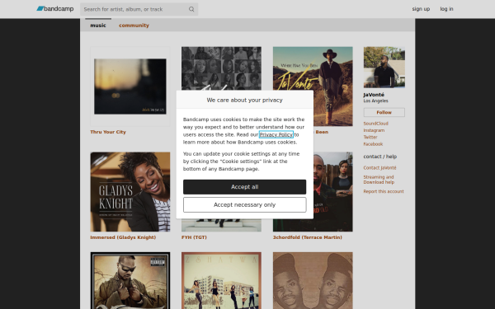Open the Twitter link
The height and width of the screenshot is (309, 495).
coord(370,137)
